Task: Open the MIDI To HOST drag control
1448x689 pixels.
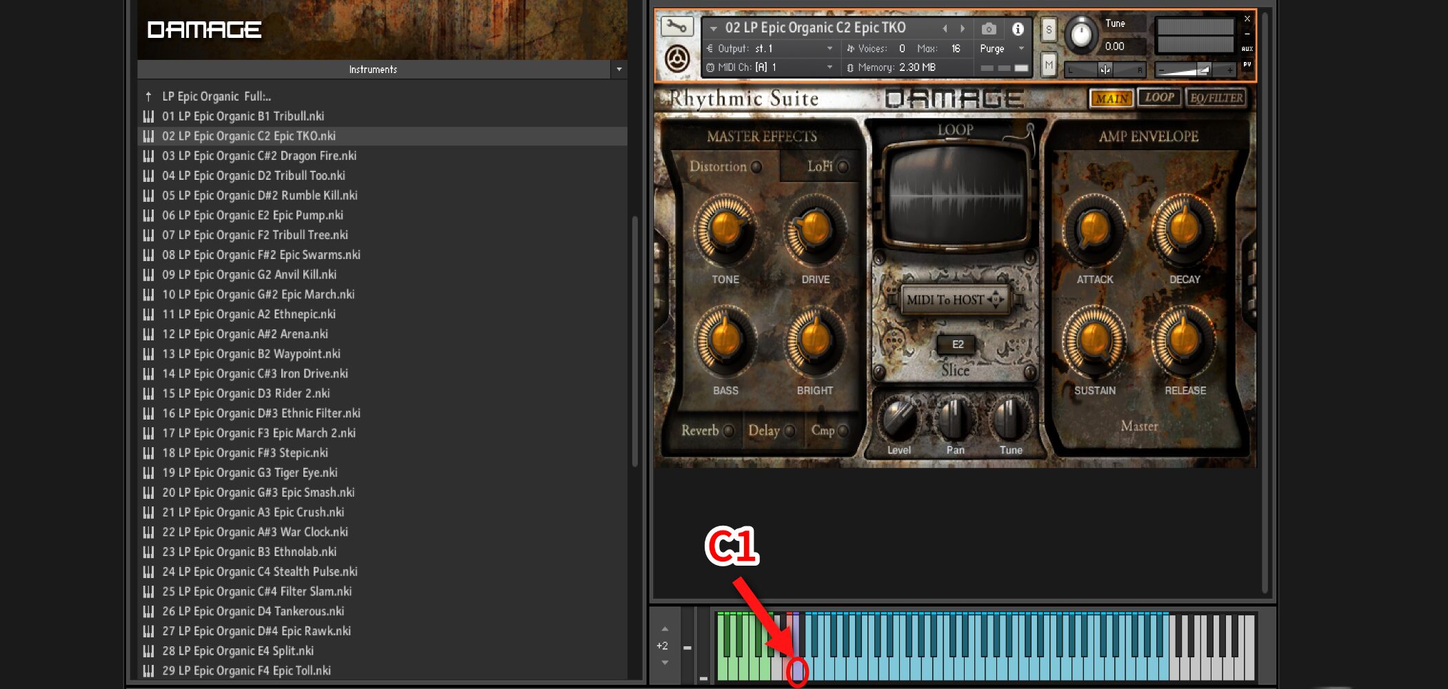Action: pos(955,300)
